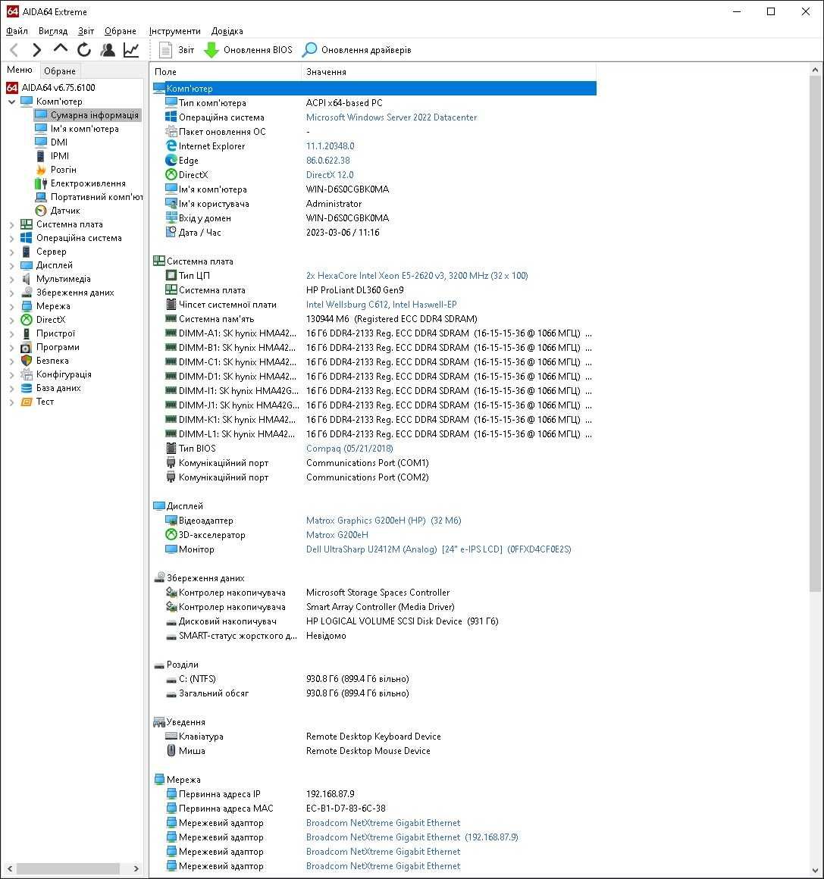Image resolution: width=824 pixels, height=879 pixels.
Task: Click the Поле column header
Action: click(226, 72)
